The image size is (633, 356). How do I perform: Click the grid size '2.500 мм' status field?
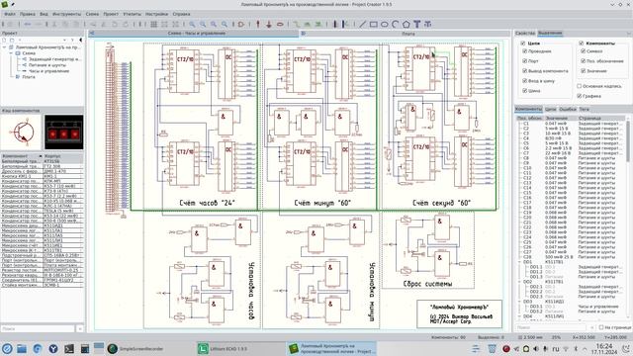[x=530, y=337]
